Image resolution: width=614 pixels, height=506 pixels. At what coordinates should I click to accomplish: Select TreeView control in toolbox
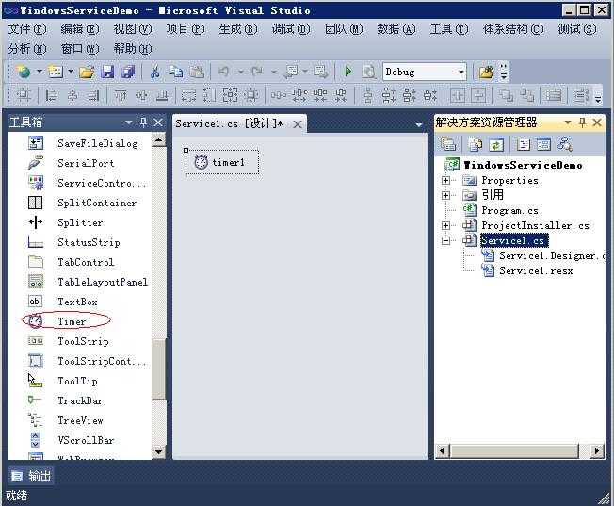coord(80,420)
